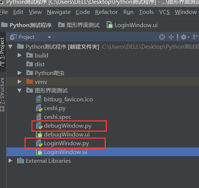The image size is (199, 188).
Task: Select External Libraries label
Action: coord(48,161)
